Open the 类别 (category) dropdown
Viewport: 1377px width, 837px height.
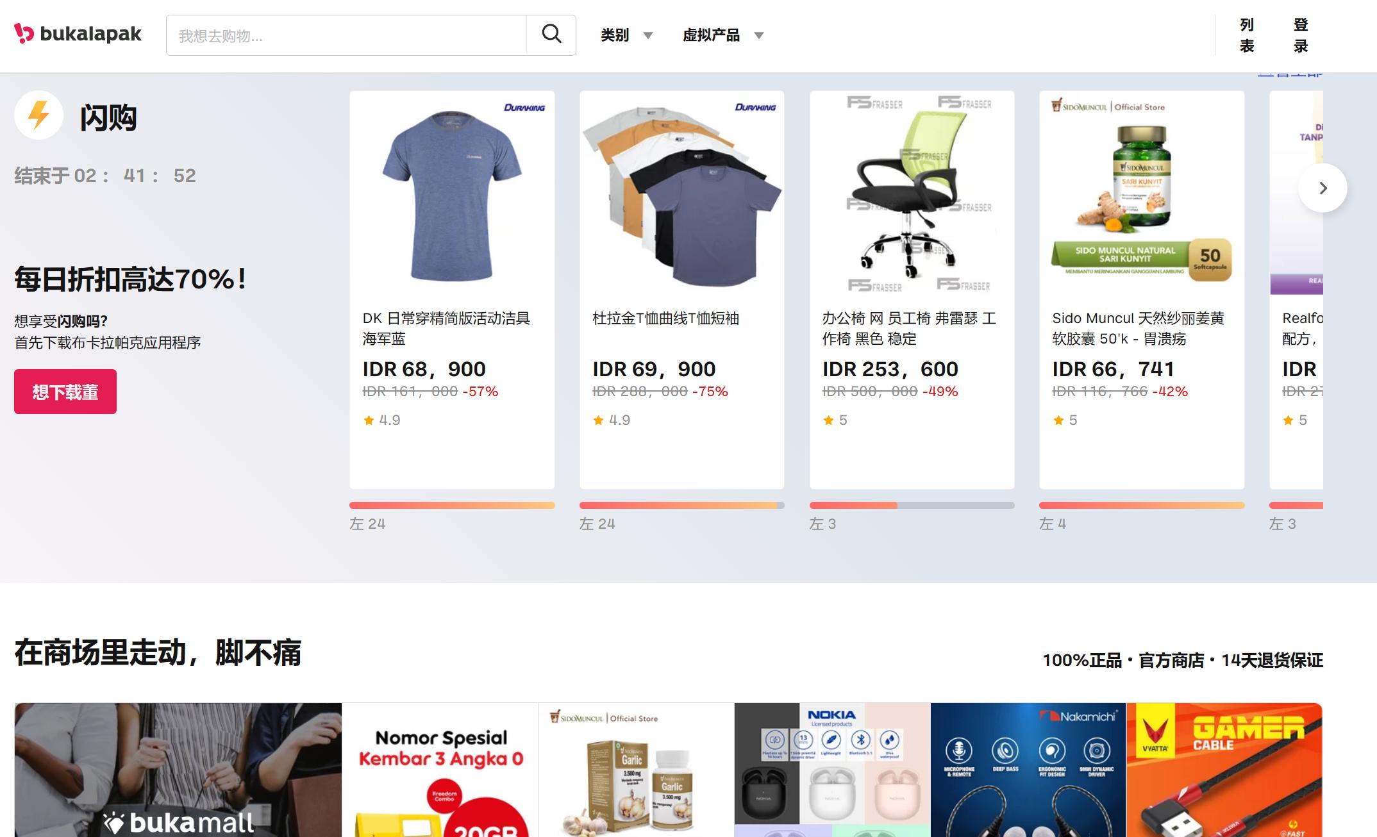coord(624,35)
